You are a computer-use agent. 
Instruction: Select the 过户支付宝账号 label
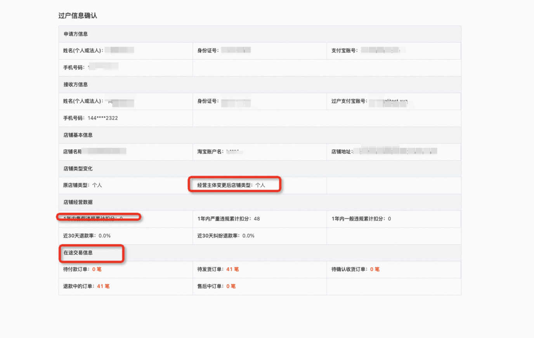(349, 101)
